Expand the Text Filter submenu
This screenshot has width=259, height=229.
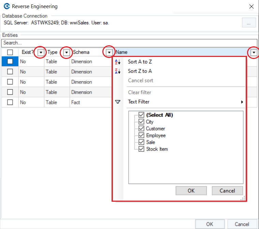point(242,102)
